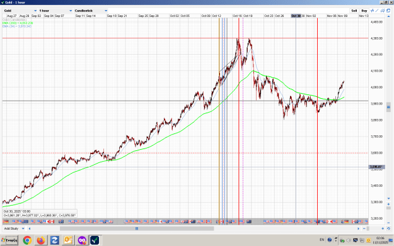Click the German flag event marker

[346, 221]
